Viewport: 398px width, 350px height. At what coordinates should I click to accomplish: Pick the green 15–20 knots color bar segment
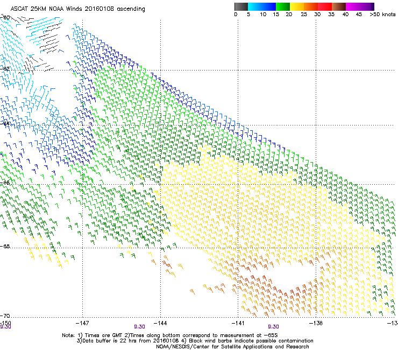click(x=283, y=6)
